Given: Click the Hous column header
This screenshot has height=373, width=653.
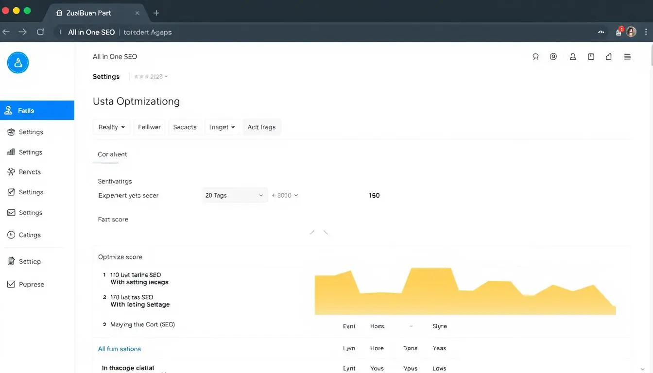Looking at the screenshot, I should 377,326.
